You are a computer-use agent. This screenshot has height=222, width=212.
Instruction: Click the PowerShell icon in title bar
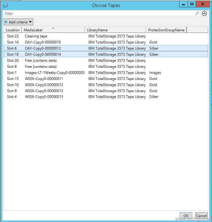coord(5,5)
